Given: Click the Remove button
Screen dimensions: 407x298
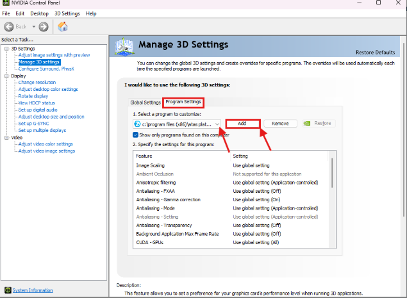Looking at the screenshot, I should [x=280, y=123].
